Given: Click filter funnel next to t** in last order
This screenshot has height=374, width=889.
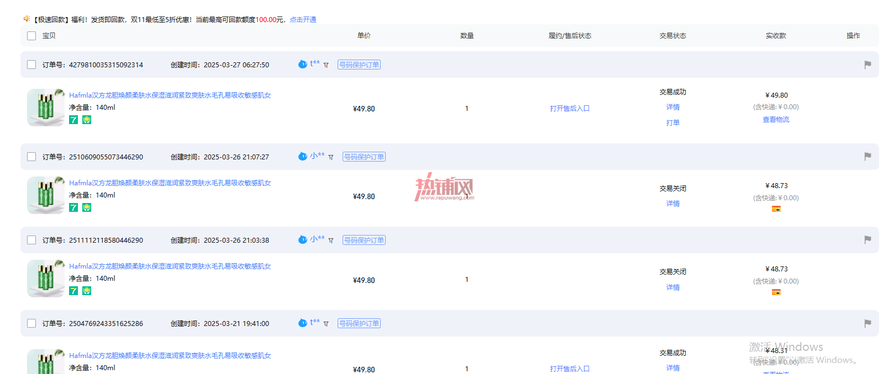Looking at the screenshot, I should [x=326, y=324].
